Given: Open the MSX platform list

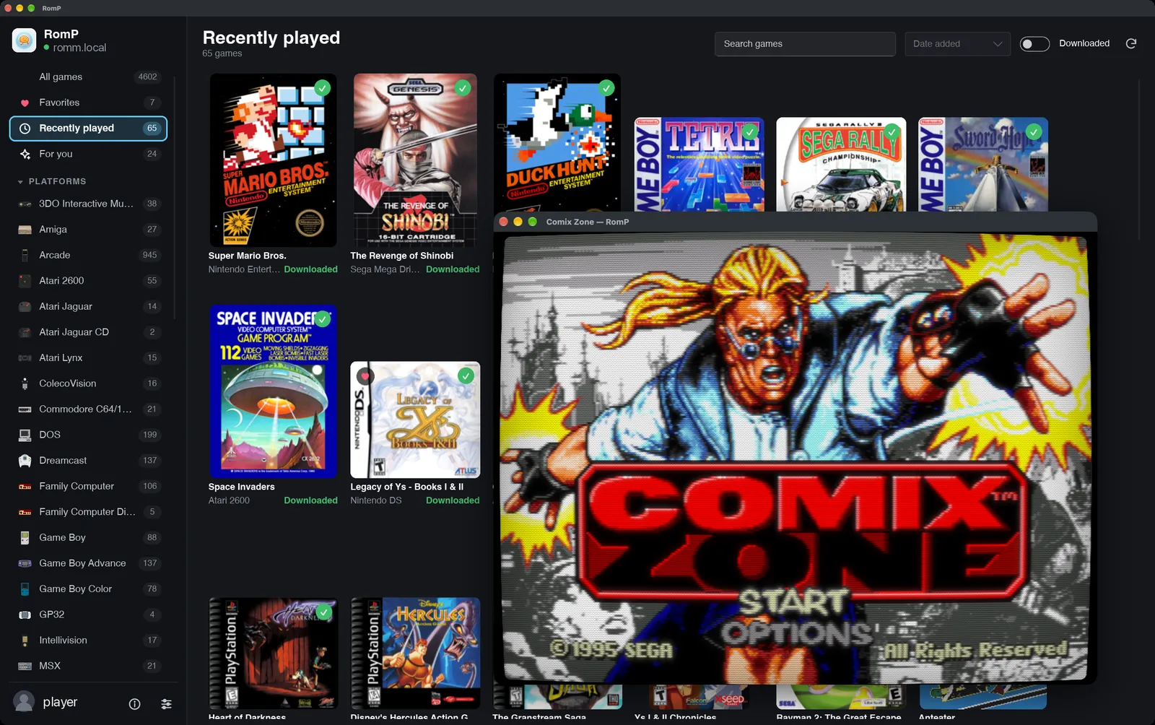Looking at the screenshot, I should (88, 666).
